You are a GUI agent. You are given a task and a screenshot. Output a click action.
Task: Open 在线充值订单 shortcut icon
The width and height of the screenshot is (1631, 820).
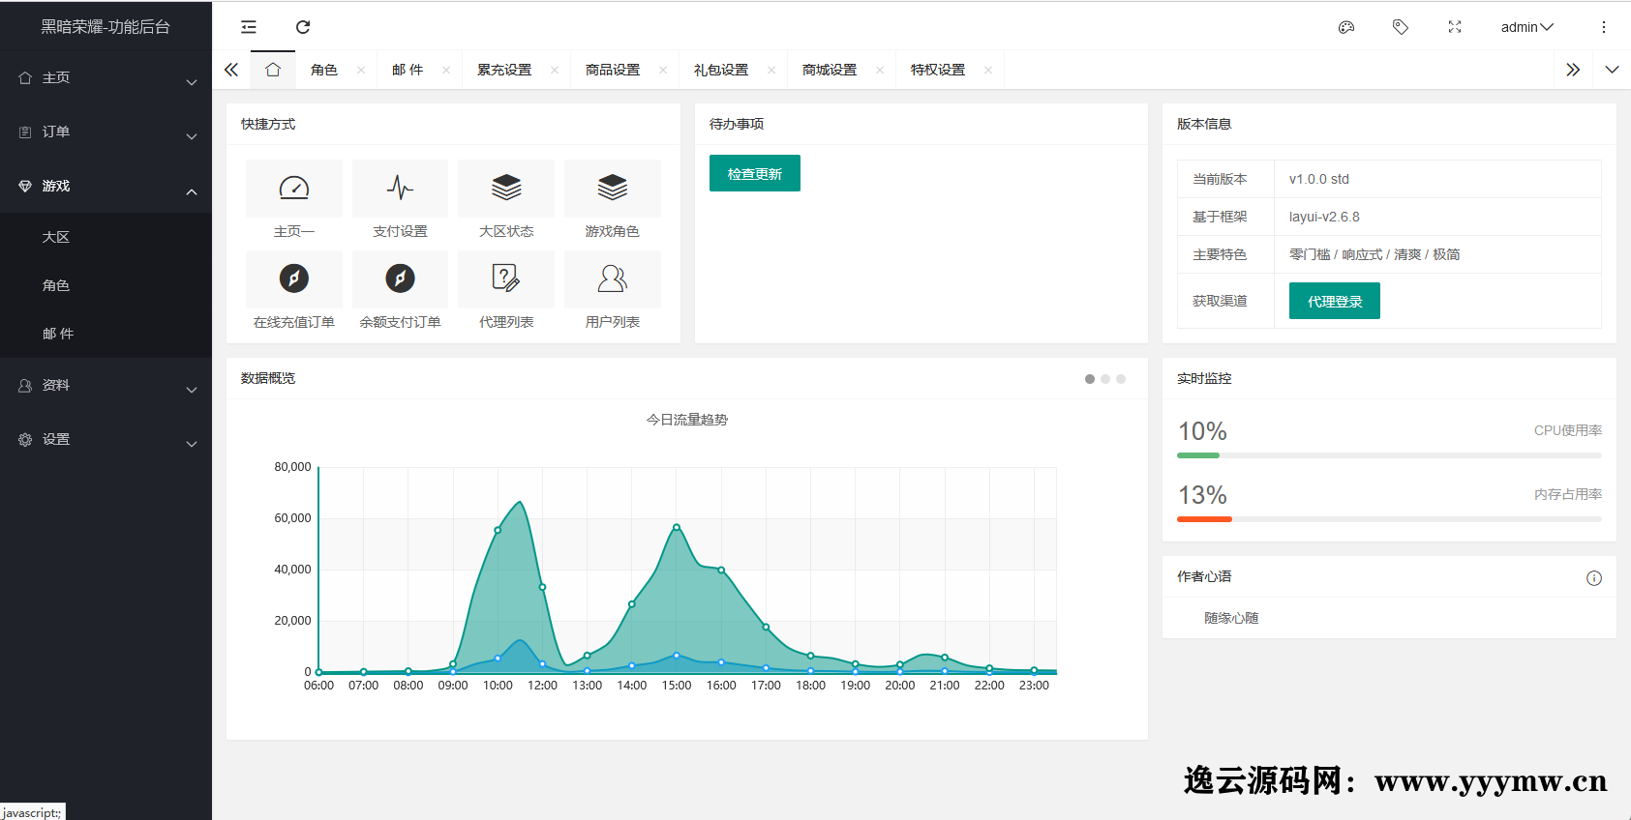[294, 278]
